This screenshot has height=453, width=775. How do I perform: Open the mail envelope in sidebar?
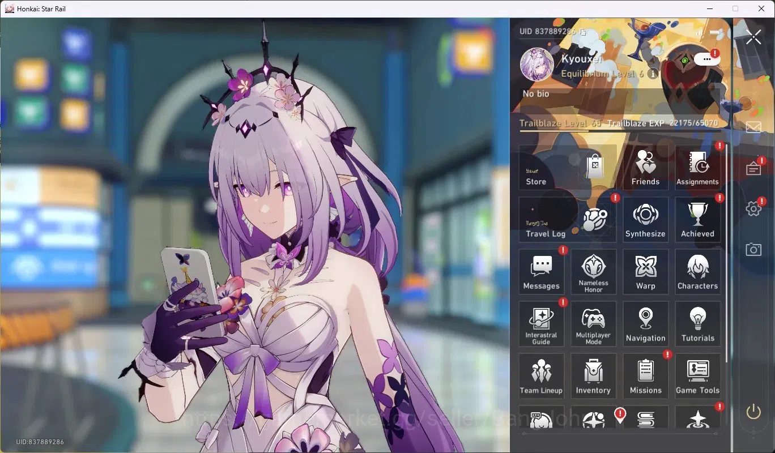click(x=753, y=127)
